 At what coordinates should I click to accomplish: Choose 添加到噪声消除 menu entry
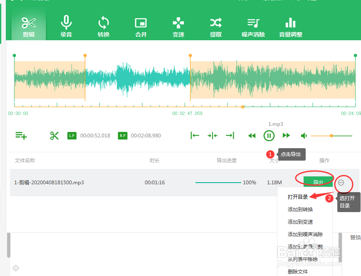coord(305,234)
